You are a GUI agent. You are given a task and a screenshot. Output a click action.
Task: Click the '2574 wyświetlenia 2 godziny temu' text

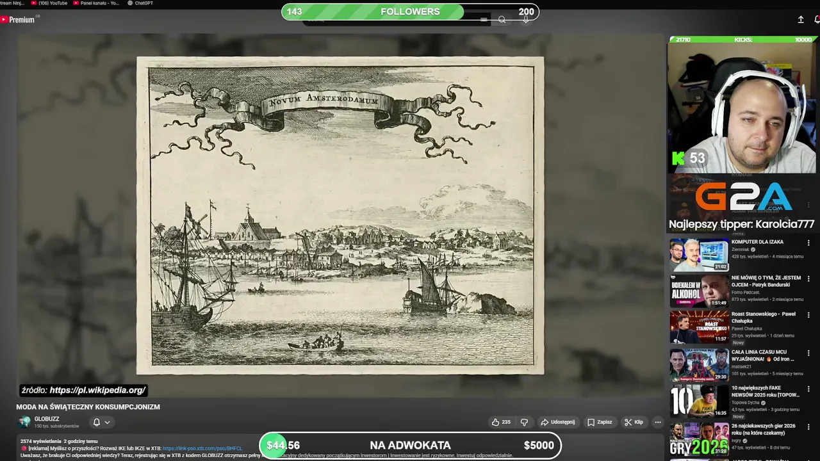pos(59,441)
